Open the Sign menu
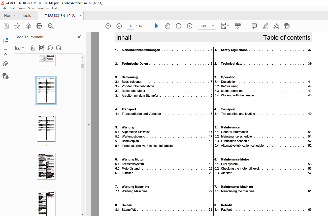This screenshot has width=328, height=216. (x=31, y=8)
